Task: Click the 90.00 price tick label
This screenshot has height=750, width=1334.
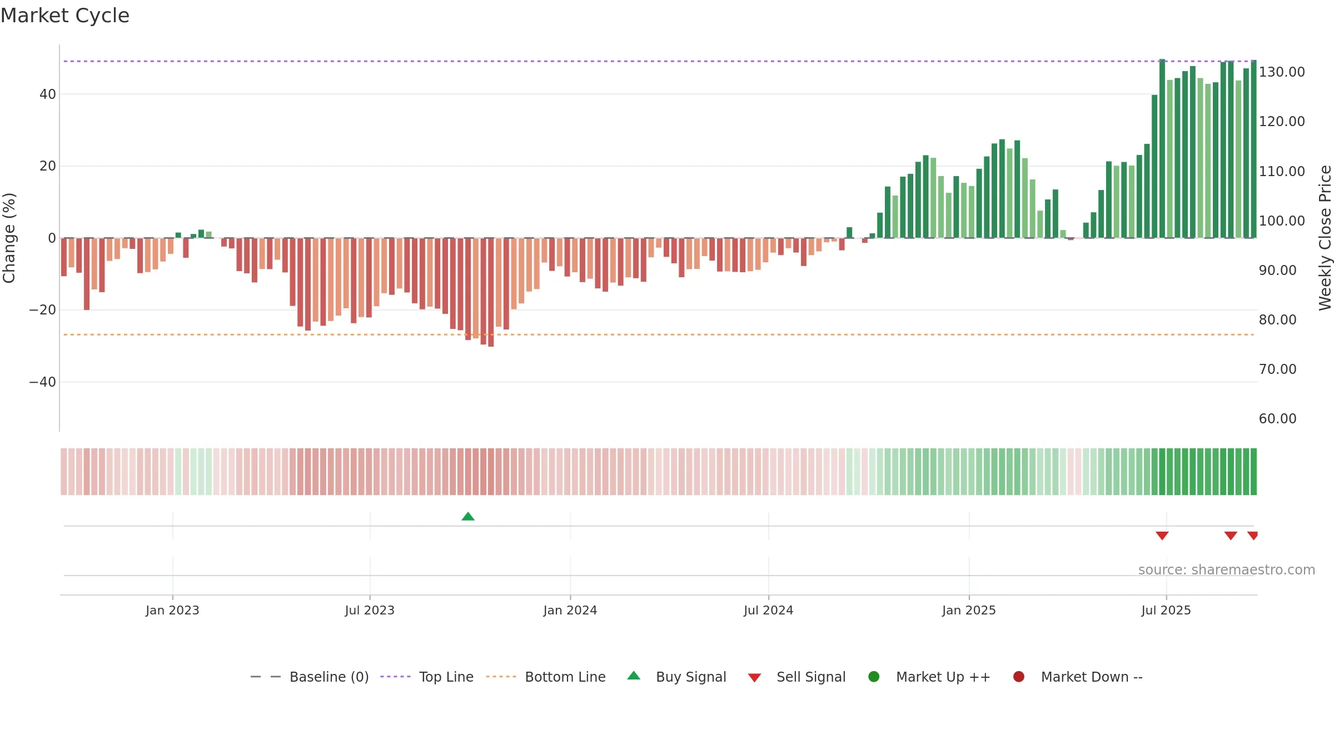Action: point(1277,271)
